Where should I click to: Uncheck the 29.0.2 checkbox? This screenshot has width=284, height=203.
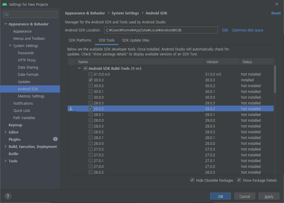(x=91, y=109)
